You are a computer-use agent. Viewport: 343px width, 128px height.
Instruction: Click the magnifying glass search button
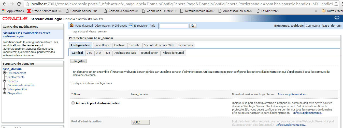tap(193, 26)
